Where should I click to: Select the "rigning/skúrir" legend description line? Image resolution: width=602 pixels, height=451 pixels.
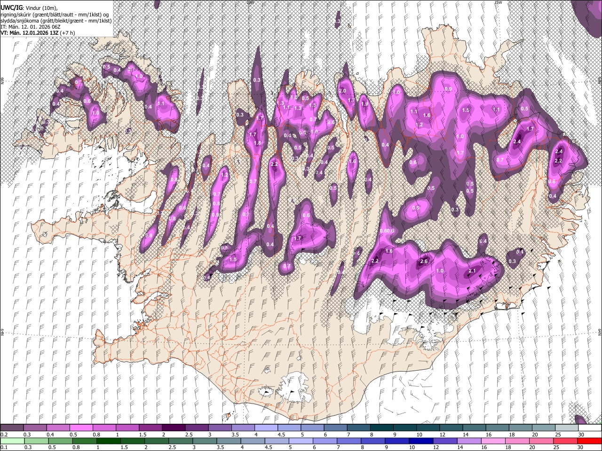coord(55,15)
